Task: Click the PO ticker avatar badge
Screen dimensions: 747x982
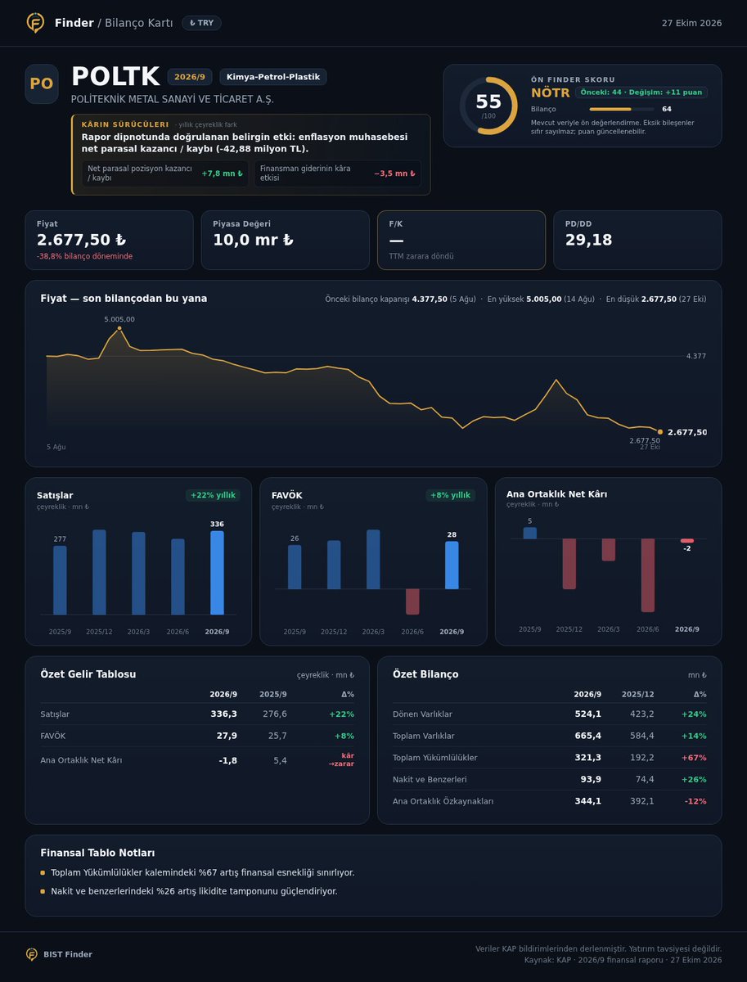Action: [x=42, y=84]
